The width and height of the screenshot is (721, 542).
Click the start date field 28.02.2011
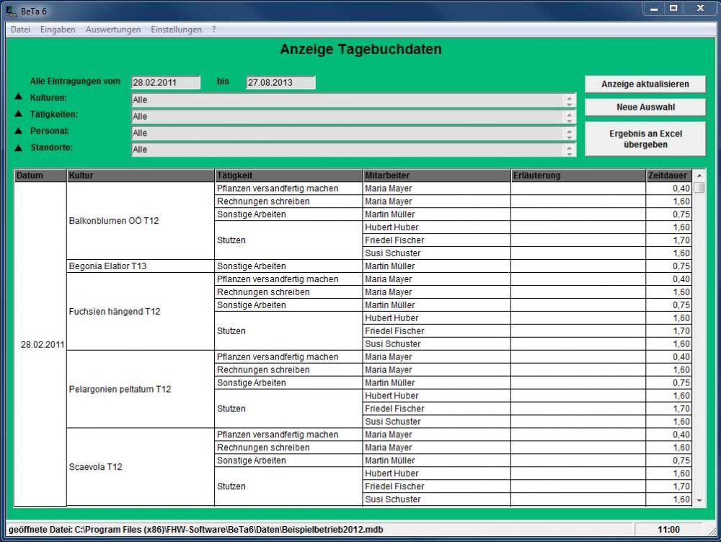(x=165, y=83)
